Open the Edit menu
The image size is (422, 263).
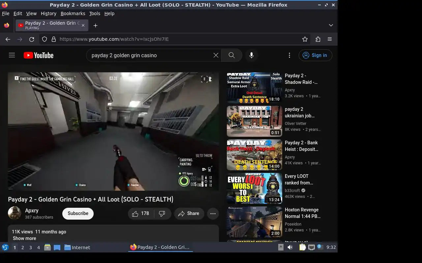pos(18,13)
